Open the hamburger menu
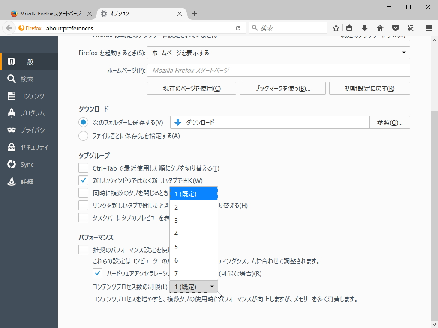 click(429, 28)
